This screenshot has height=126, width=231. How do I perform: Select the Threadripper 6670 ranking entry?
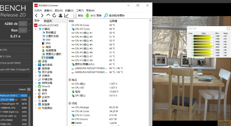pos(13,104)
